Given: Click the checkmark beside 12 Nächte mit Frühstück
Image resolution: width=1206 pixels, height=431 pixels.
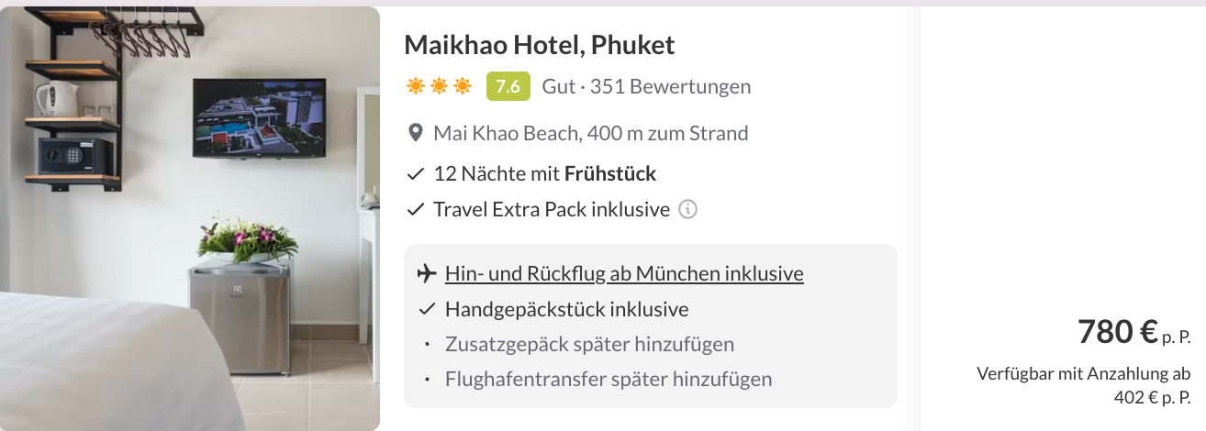Looking at the screenshot, I should click(415, 173).
